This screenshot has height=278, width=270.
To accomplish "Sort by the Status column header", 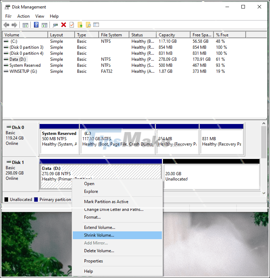I will (x=143, y=35).
